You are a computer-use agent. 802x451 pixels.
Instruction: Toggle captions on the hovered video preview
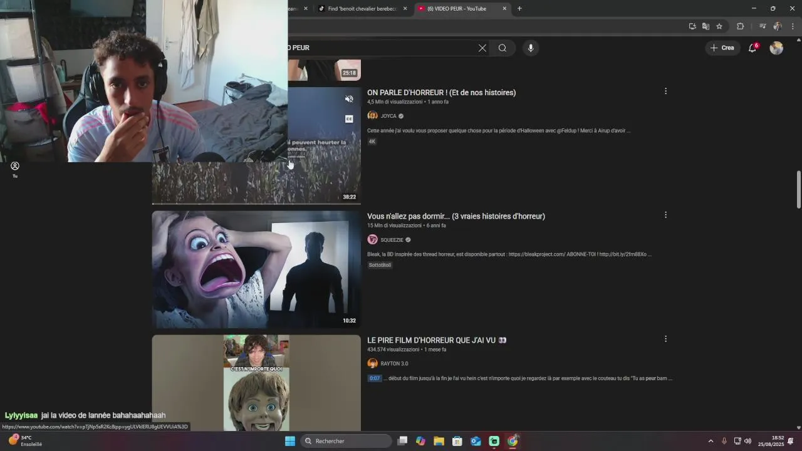(x=349, y=119)
